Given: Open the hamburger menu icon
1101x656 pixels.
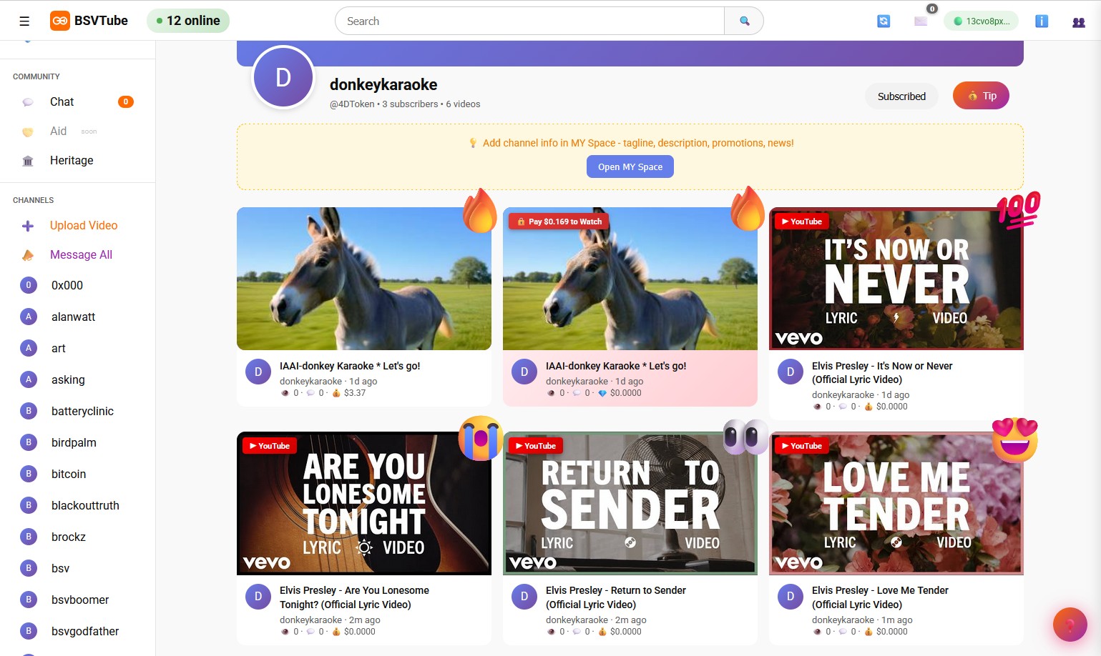Looking at the screenshot, I should coord(24,21).
